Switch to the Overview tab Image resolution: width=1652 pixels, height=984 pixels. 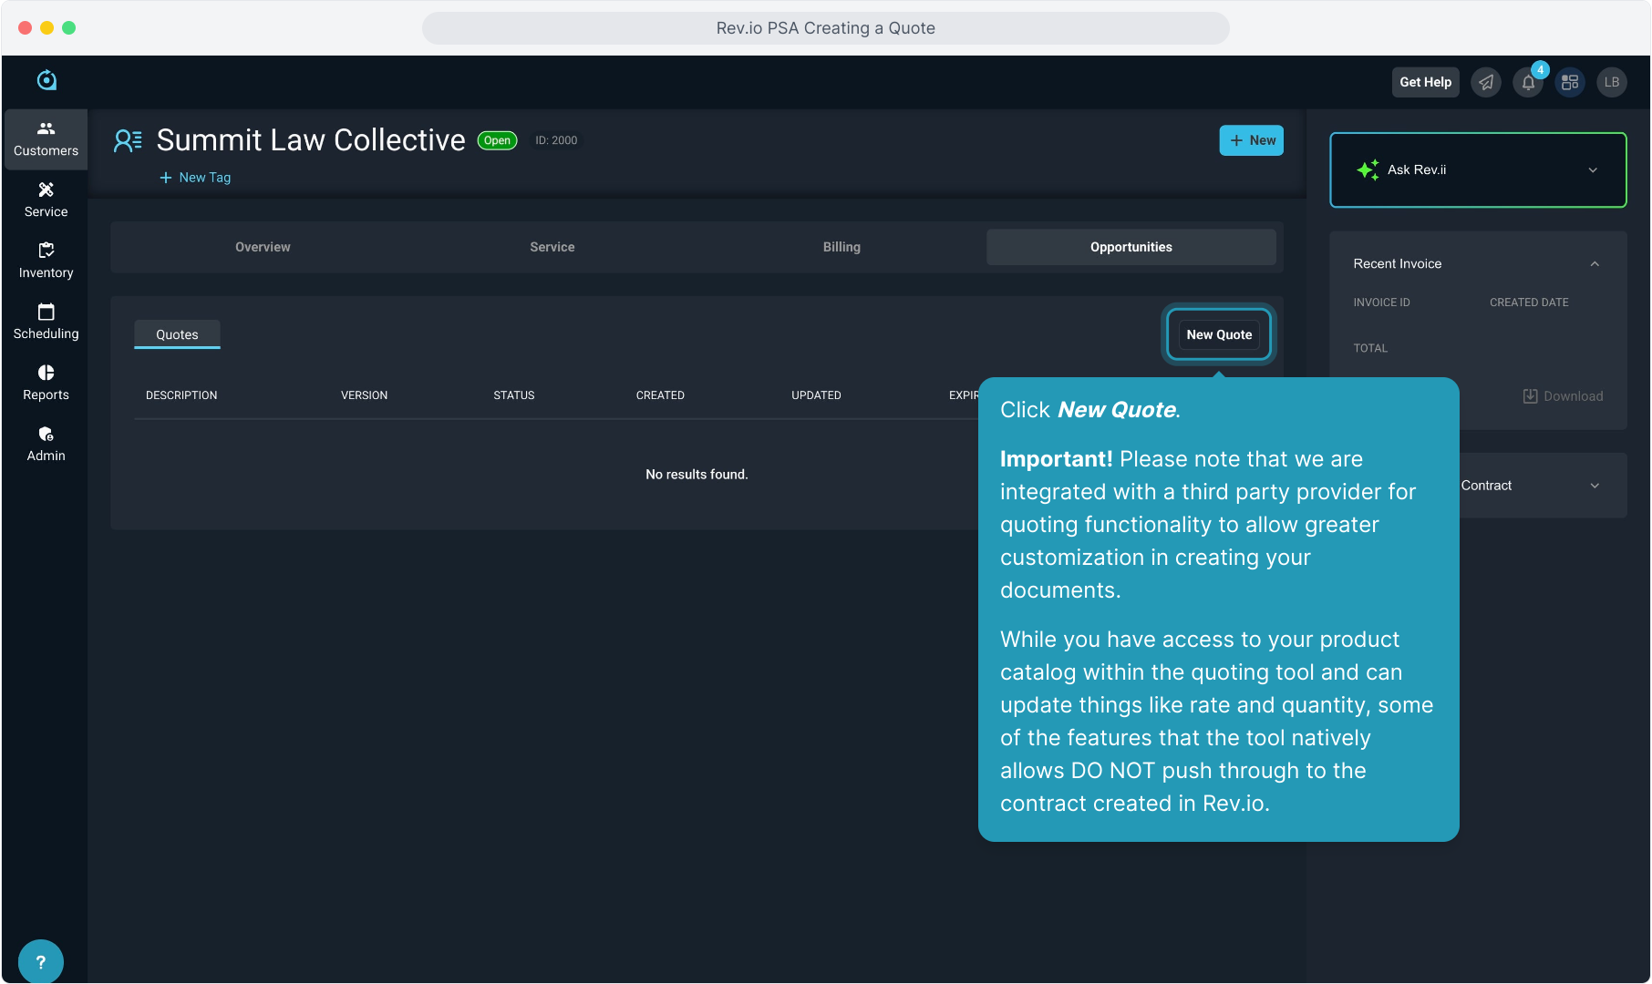tap(263, 247)
